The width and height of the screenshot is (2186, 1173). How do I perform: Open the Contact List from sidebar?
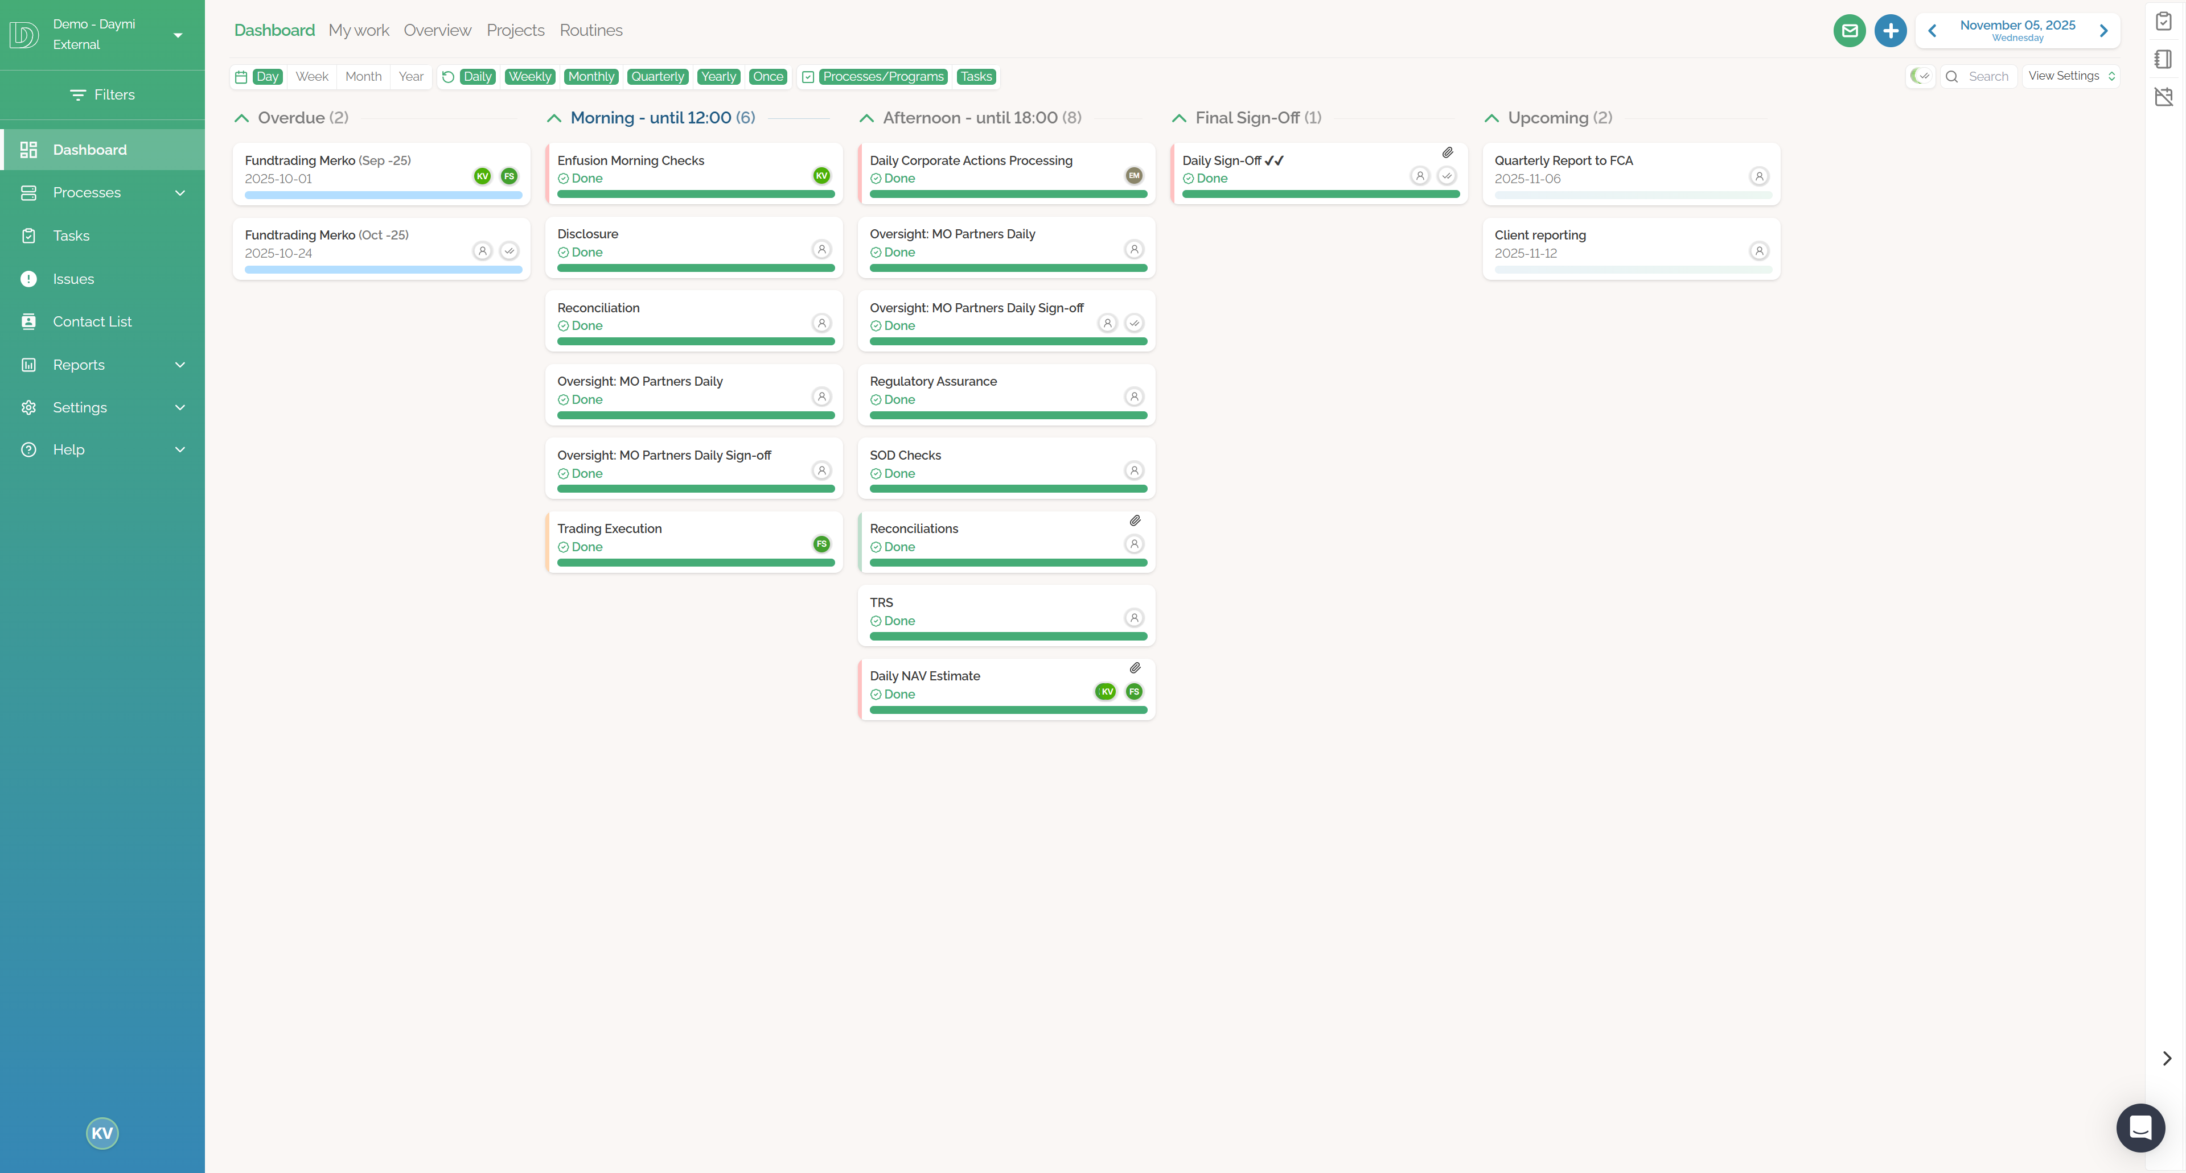pyautogui.click(x=92, y=321)
